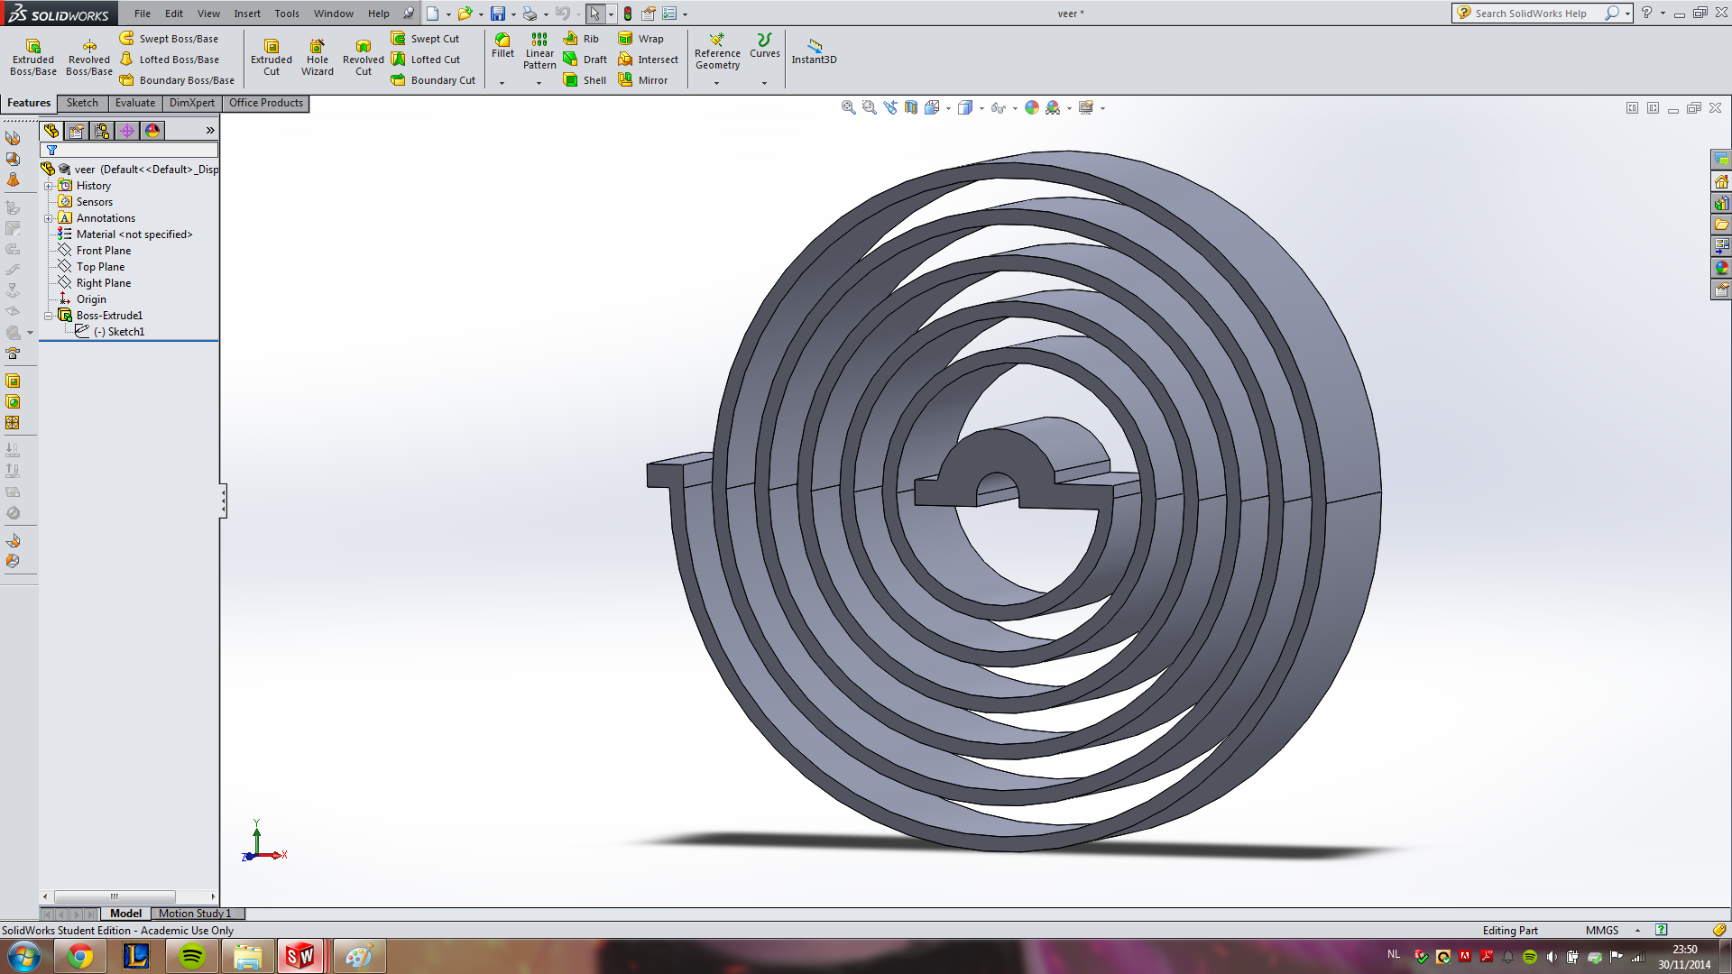Open Spotify from the taskbar
Image resolution: width=1732 pixels, height=974 pixels.
pyautogui.click(x=192, y=956)
